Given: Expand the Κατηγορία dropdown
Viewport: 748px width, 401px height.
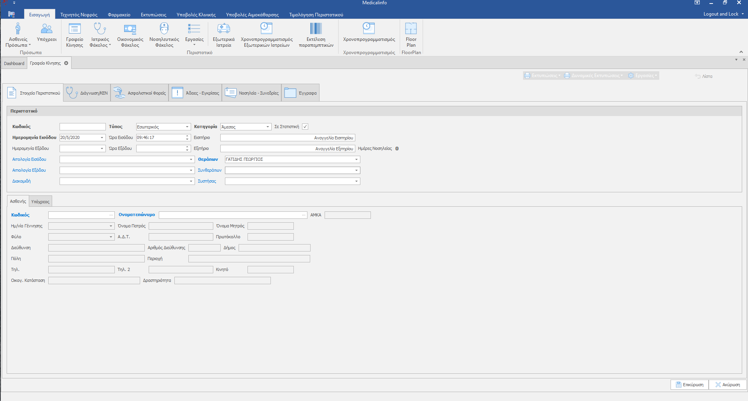Looking at the screenshot, I should point(267,127).
